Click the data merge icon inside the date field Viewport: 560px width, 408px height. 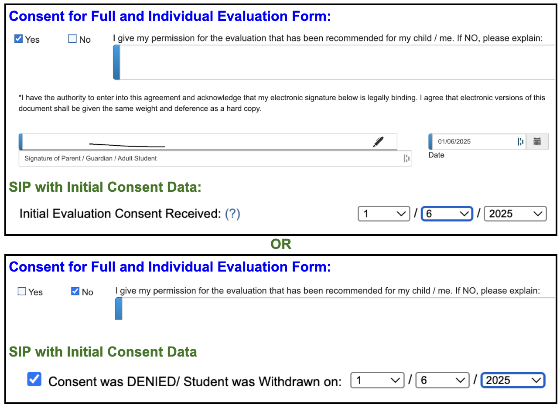(x=521, y=141)
